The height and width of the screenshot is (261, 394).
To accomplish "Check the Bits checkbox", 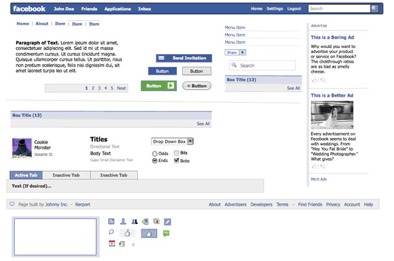I will (x=177, y=153).
